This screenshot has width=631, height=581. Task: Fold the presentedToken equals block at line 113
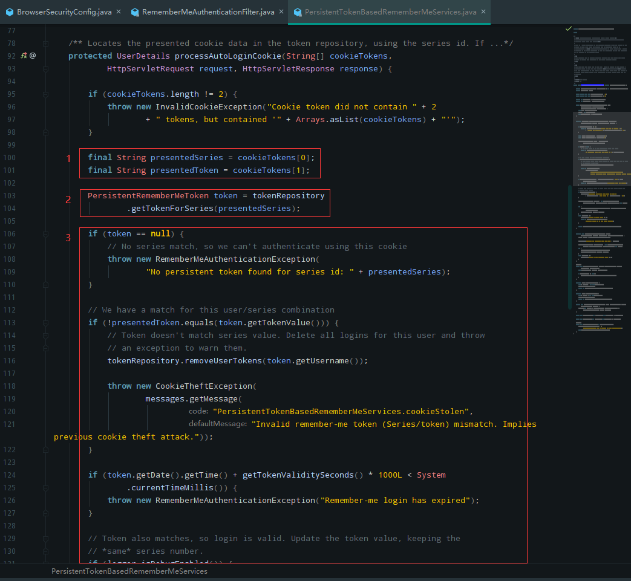click(46, 322)
